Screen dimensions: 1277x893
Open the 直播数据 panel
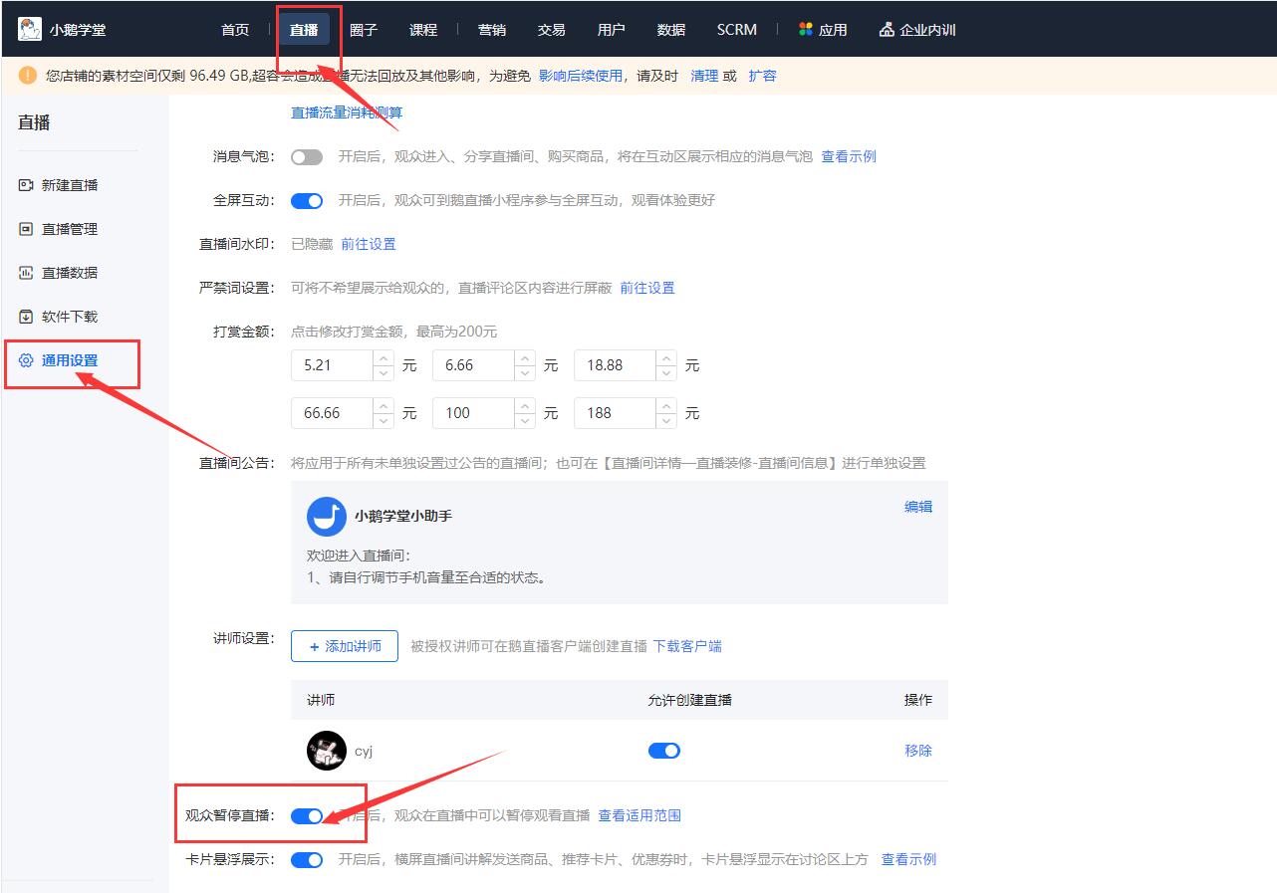click(70, 272)
